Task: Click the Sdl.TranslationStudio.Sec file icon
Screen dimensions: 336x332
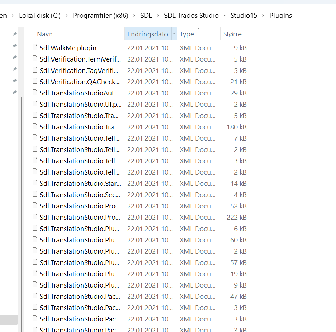Action: (x=35, y=195)
